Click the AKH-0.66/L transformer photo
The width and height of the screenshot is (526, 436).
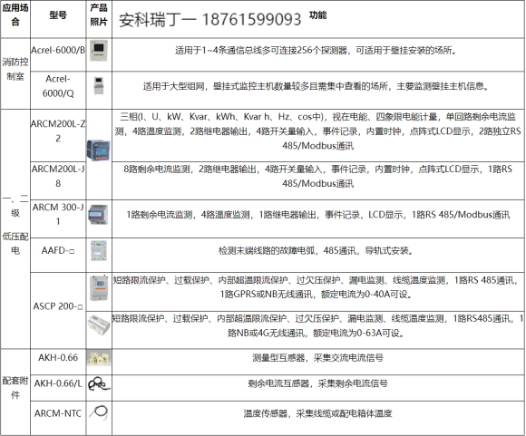[99, 384]
